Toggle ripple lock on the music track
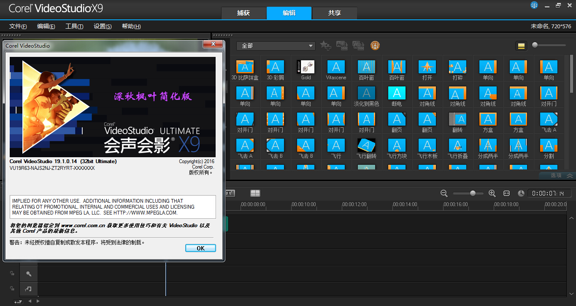 point(12,288)
